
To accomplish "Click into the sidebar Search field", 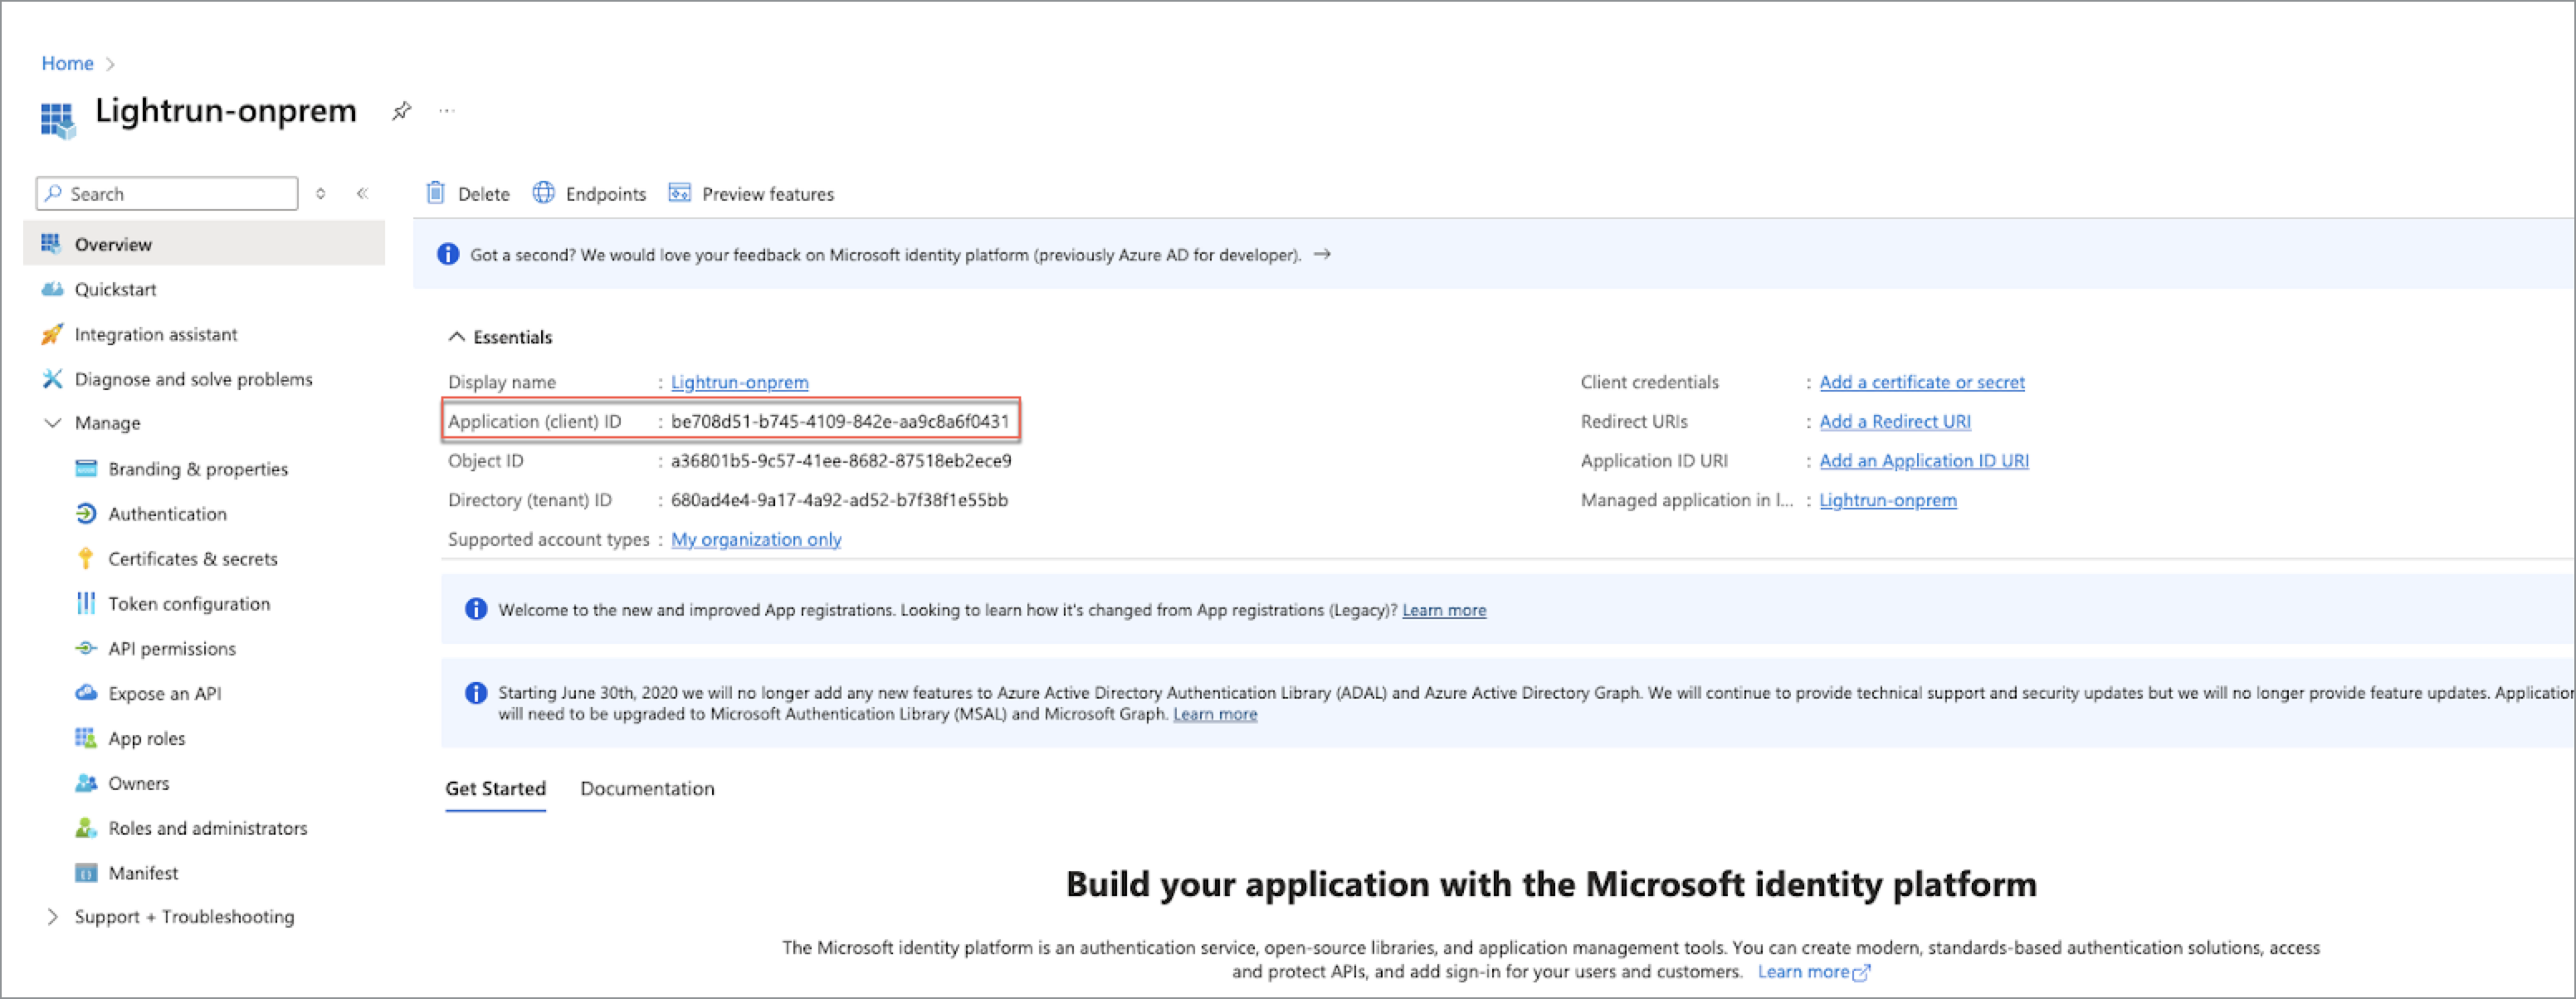I will click(175, 193).
